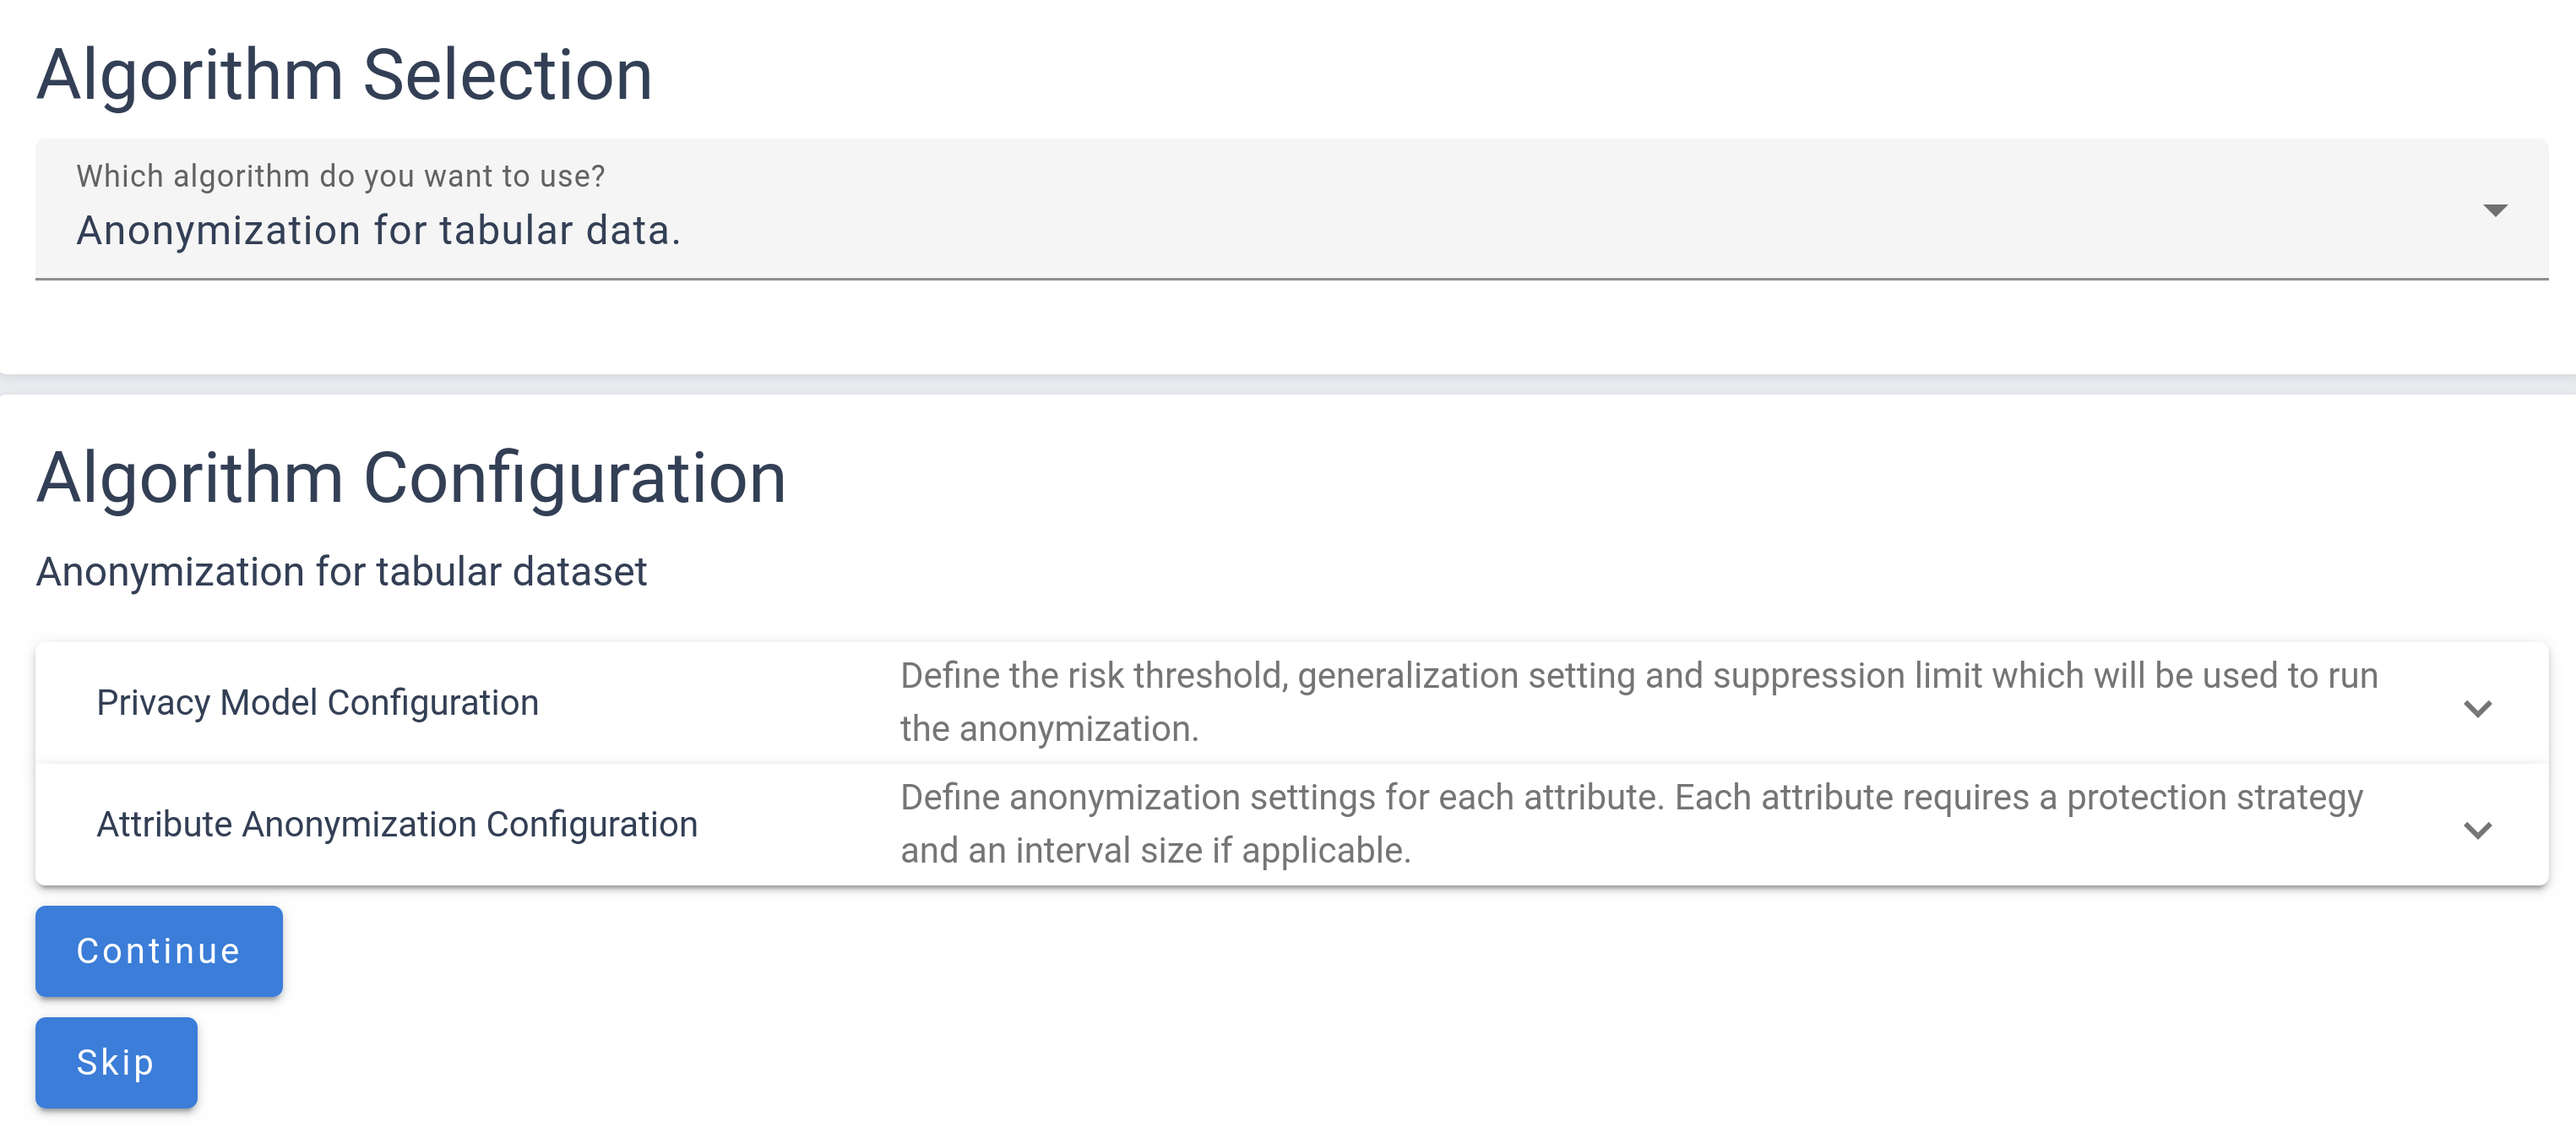Screen dimensions: 2576x1133
Task: Click the protection strategy description text
Action: coord(1630,798)
